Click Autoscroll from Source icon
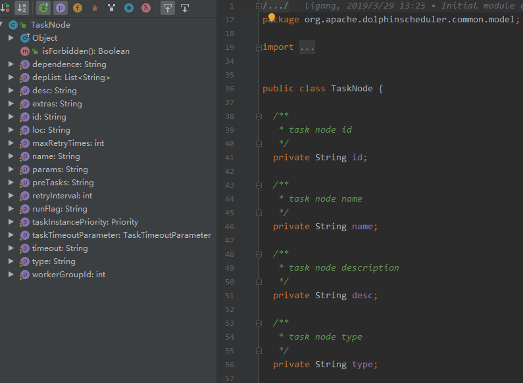 pyautogui.click(x=185, y=8)
